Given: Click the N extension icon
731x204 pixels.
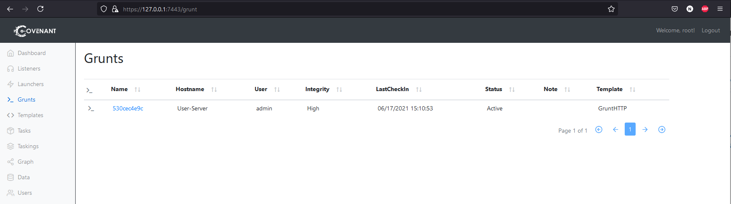Looking at the screenshot, I should (690, 9).
